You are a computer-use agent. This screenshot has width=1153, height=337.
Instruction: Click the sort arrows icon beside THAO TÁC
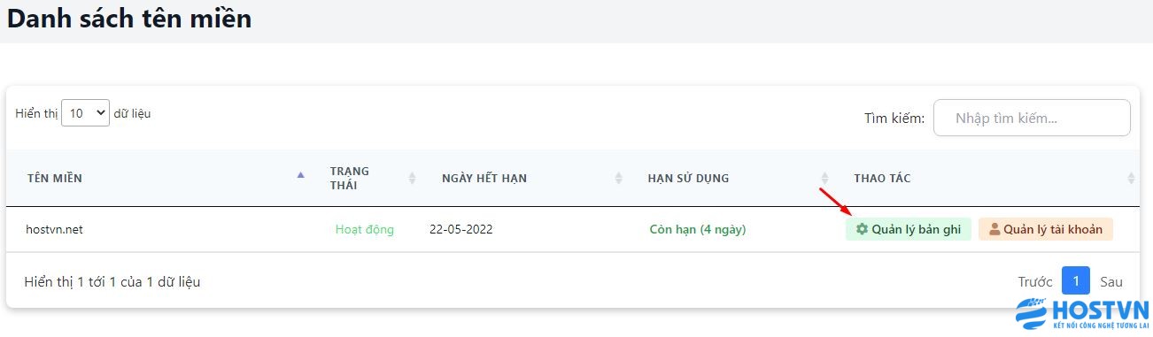point(1131,179)
